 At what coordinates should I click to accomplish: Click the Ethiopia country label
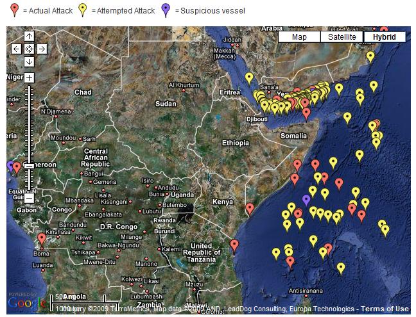(236, 143)
